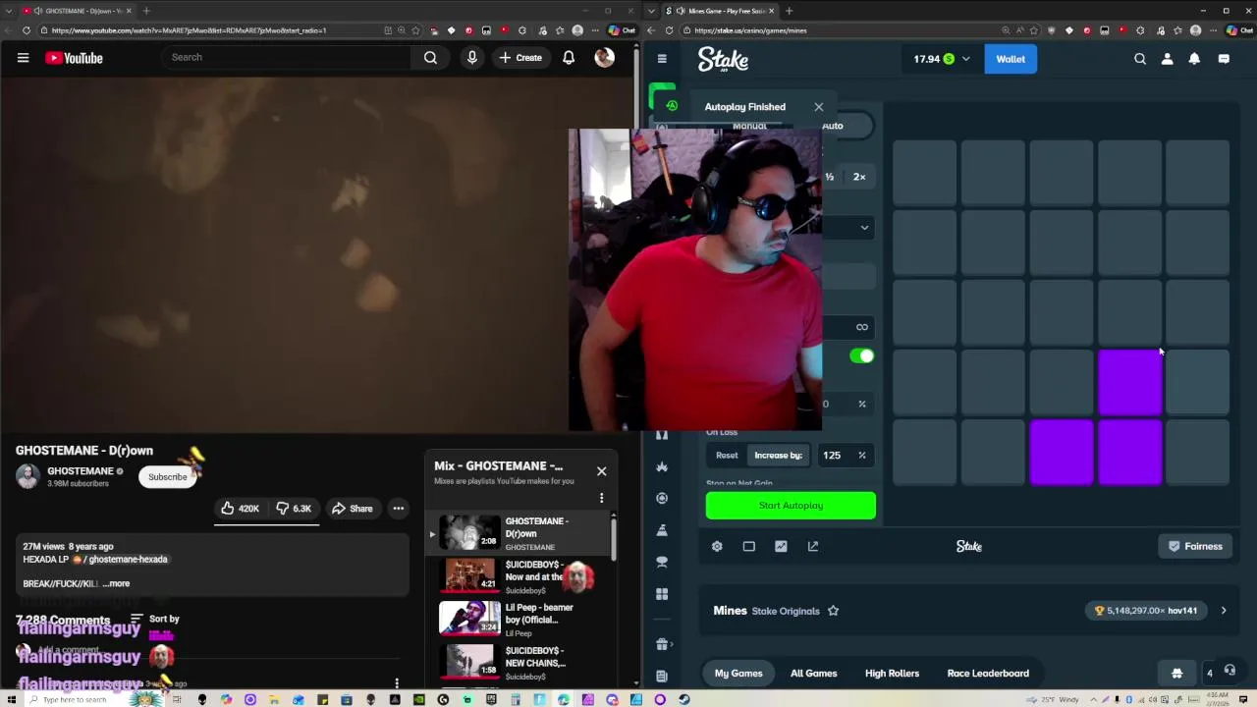Open YouTube account avatar menu

point(604,58)
